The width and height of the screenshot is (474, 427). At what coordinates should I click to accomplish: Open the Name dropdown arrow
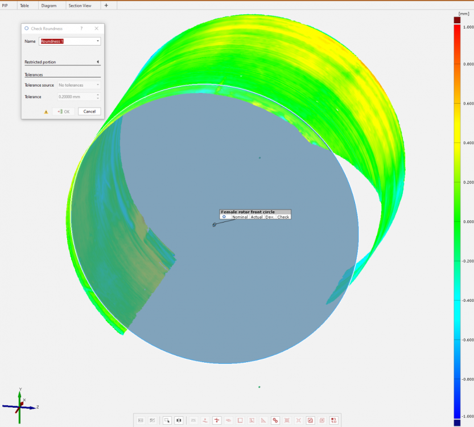point(97,42)
